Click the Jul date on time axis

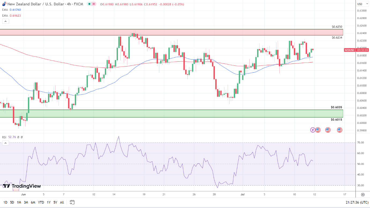click(243, 194)
